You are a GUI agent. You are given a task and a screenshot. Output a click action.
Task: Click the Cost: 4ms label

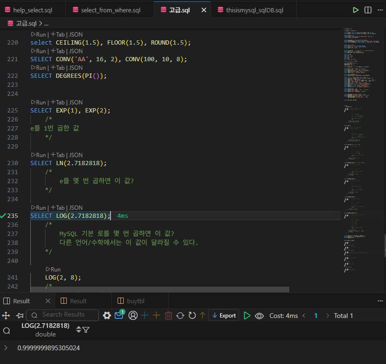pyautogui.click(x=284, y=316)
